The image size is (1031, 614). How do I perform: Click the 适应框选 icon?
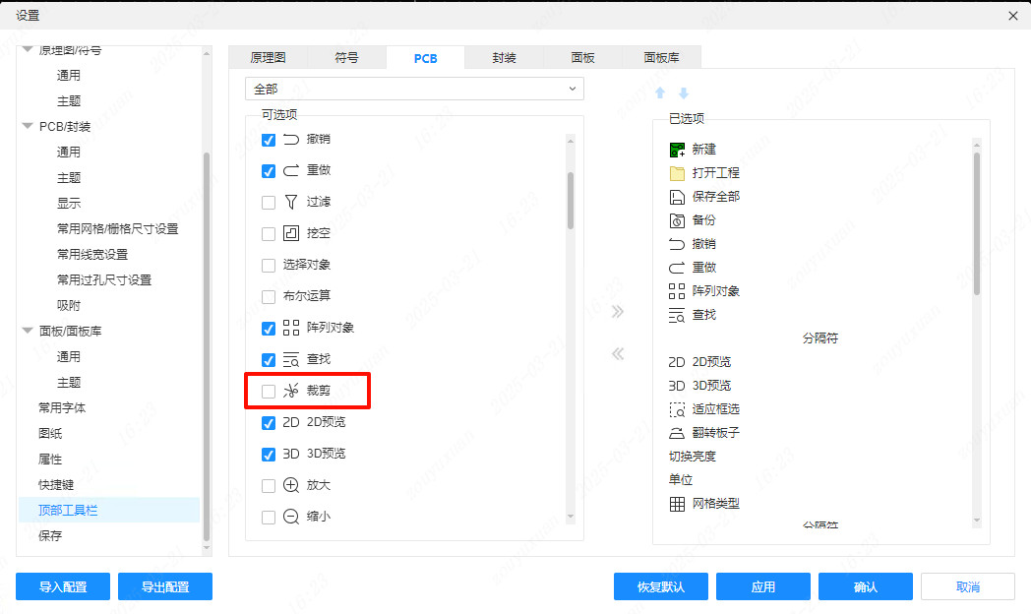[678, 408]
